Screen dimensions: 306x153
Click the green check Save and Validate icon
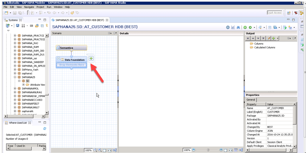(245, 27)
